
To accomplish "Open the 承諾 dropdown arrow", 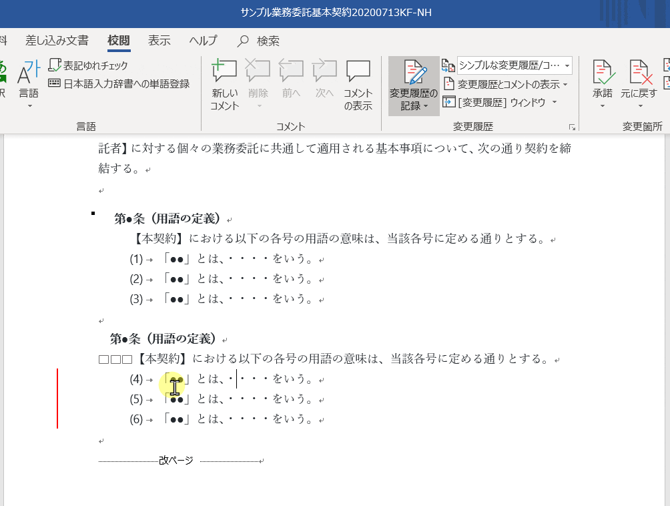I will (603, 105).
